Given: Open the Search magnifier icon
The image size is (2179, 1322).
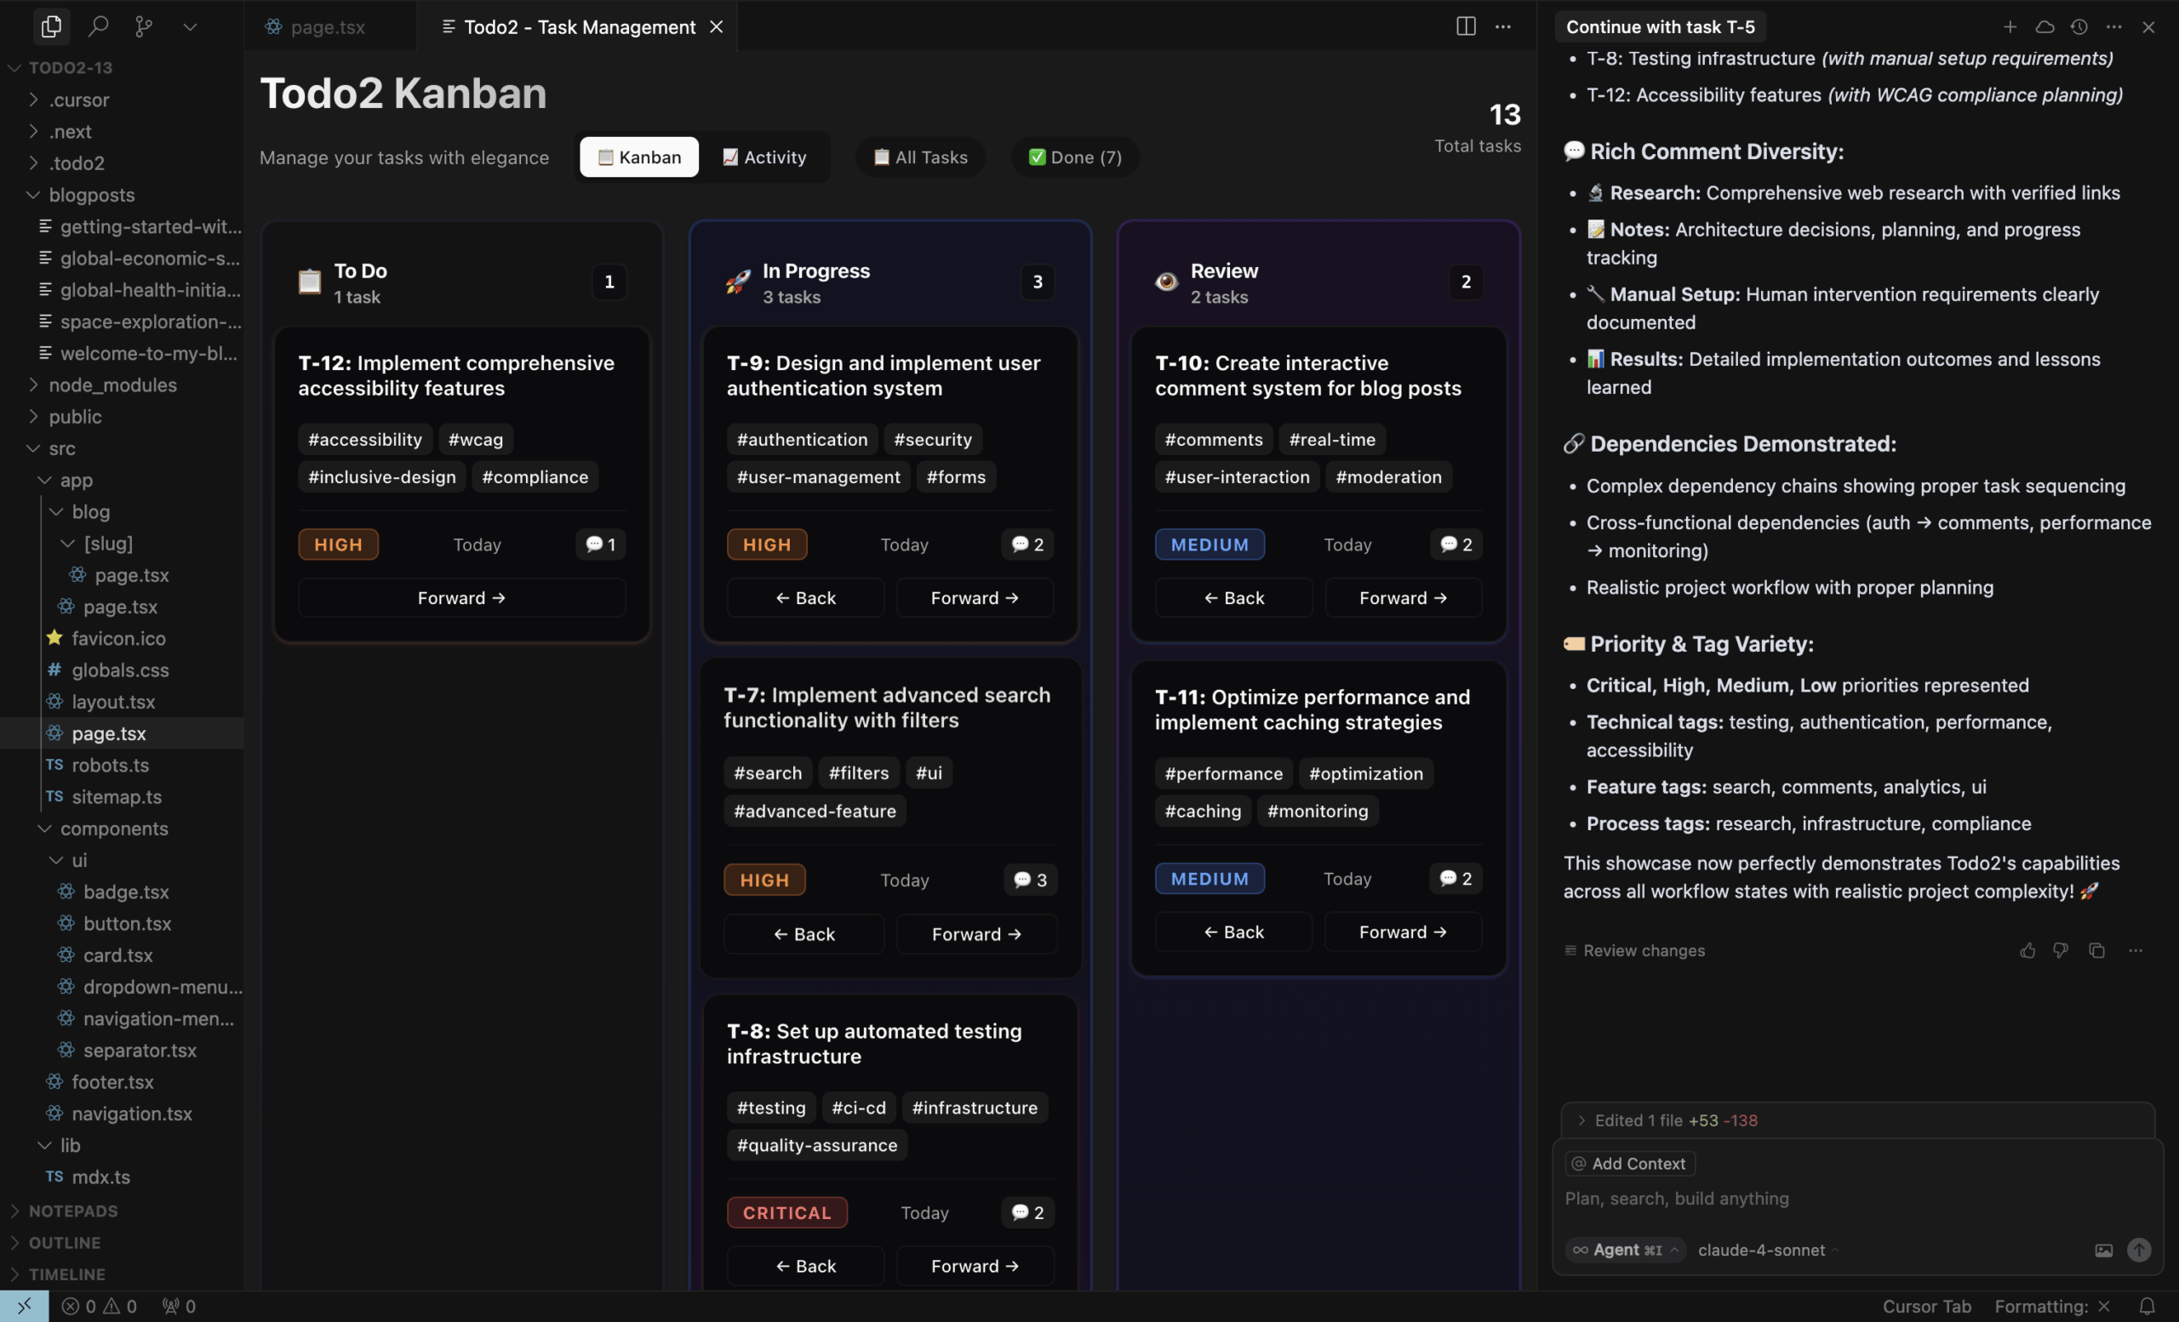Looking at the screenshot, I should (x=98, y=26).
